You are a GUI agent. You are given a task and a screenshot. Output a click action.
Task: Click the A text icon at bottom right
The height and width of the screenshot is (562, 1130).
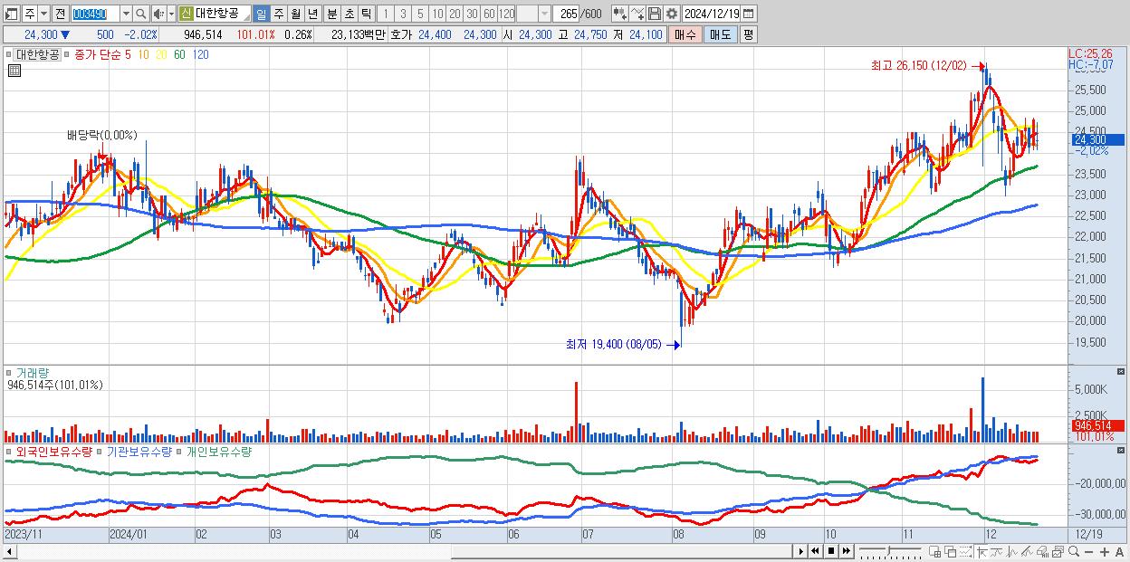pyautogui.click(x=1120, y=551)
